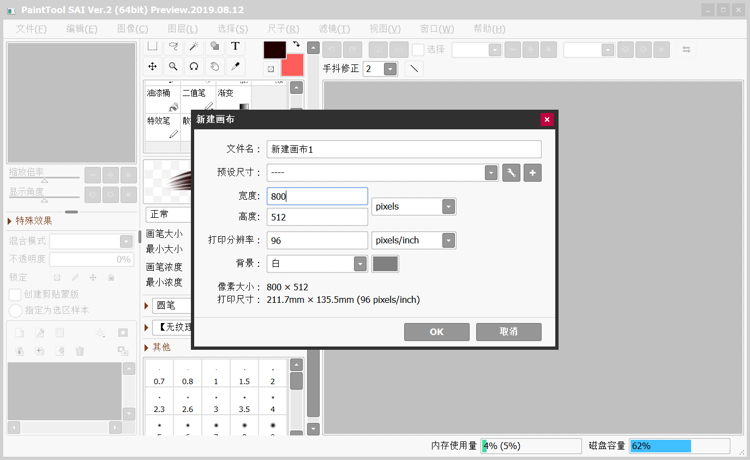Screen dimensions: 750x460
Task: Open the 手抖修正 stabilizer dropdown
Action: [390, 69]
